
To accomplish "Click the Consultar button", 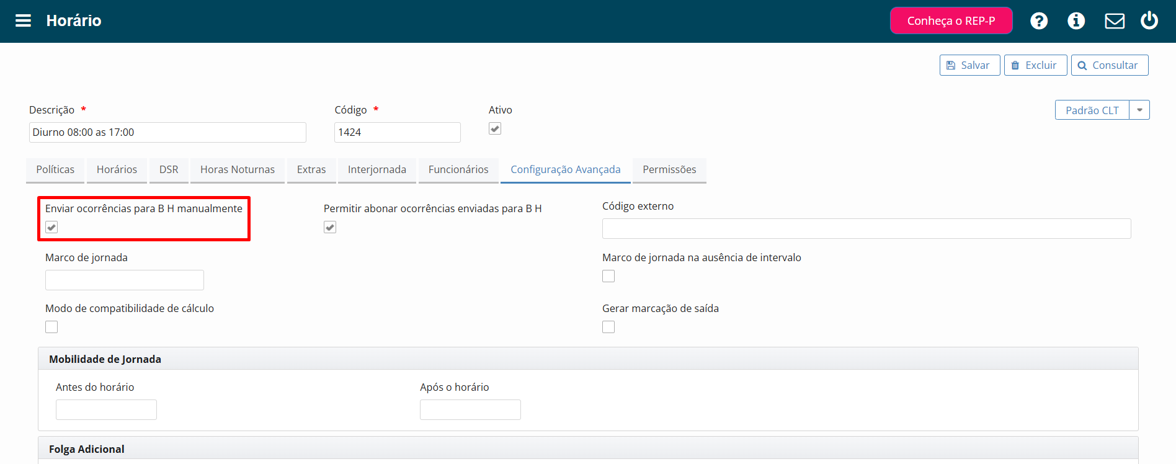I will (x=1109, y=65).
